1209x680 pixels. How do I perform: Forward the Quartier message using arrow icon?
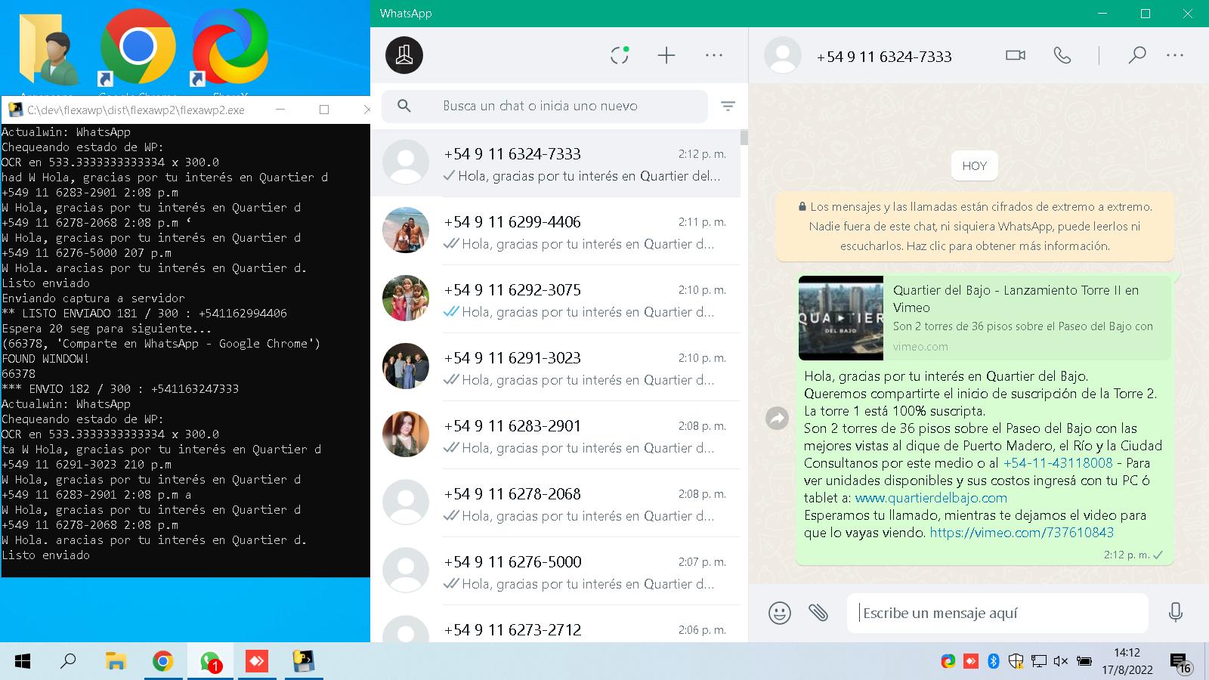(778, 418)
